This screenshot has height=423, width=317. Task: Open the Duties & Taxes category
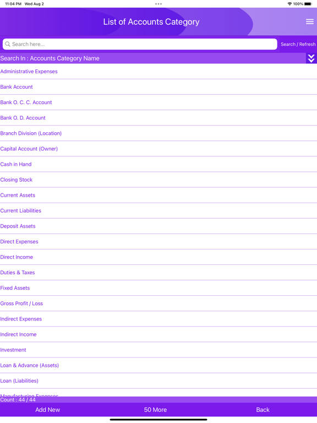click(158, 273)
